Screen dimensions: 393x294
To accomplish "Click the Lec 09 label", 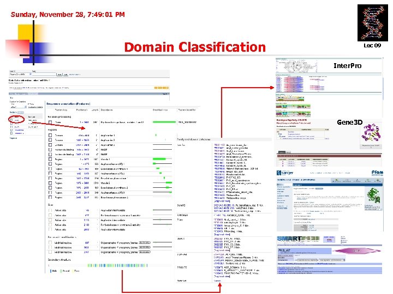I will pyautogui.click(x=372, y=45).
